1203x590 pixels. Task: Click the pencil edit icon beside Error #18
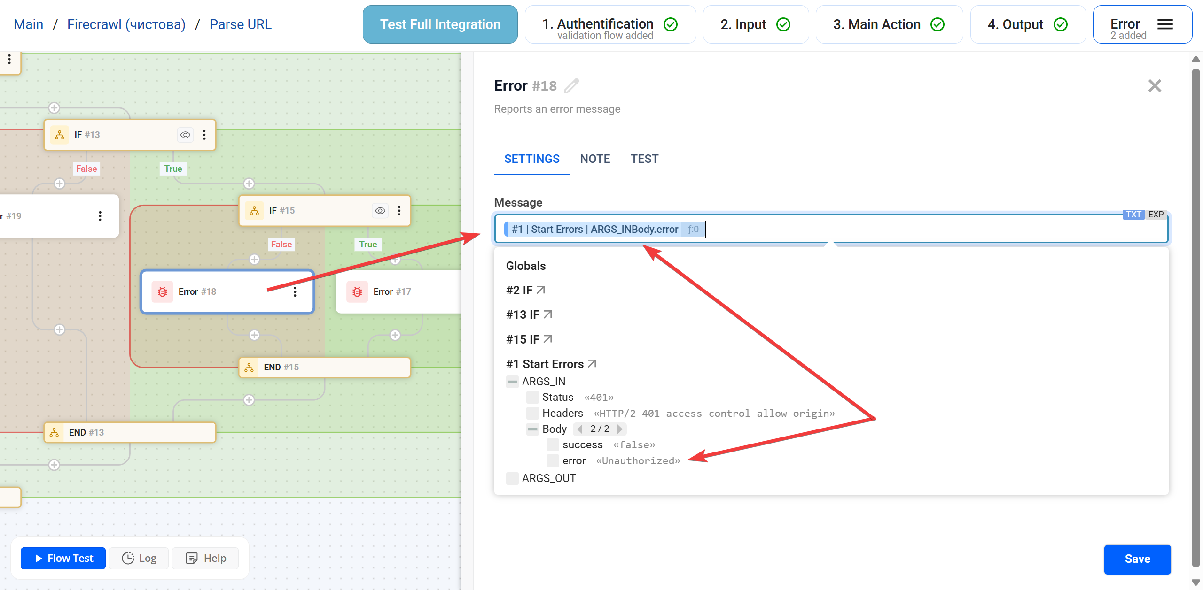coord(571,86)
